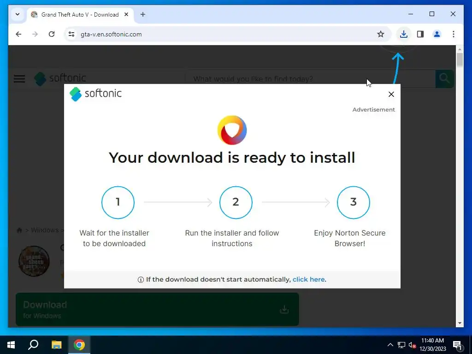Open the notification center icon
Image resolution: width=472 pixels, height=354 pixels.
pos(457,345)
